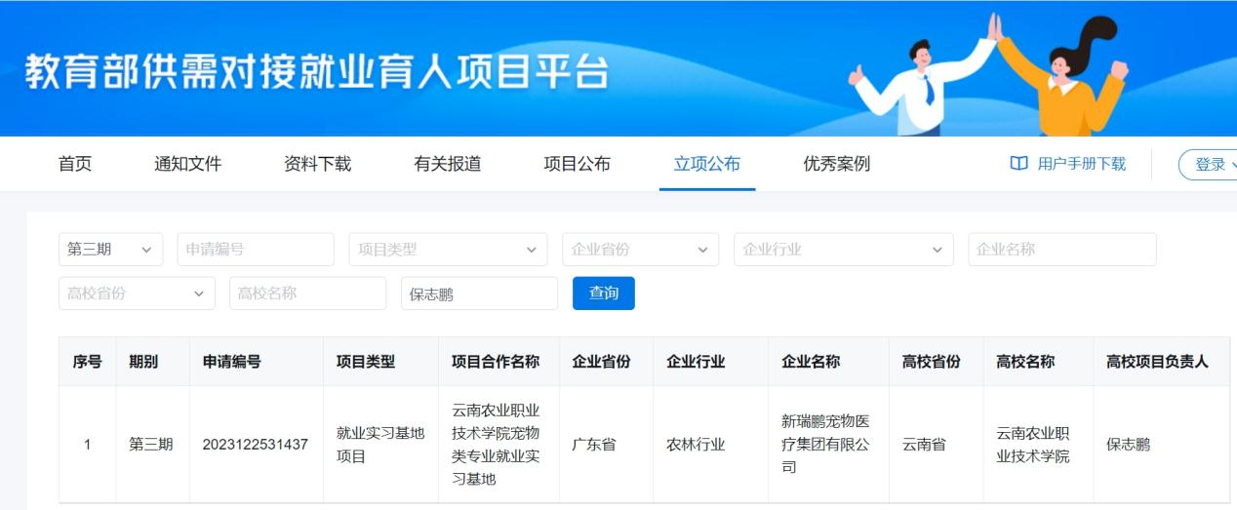1237x510 pixels.
Task: Open the 项目公布 tab
Action: coord(577,164)
